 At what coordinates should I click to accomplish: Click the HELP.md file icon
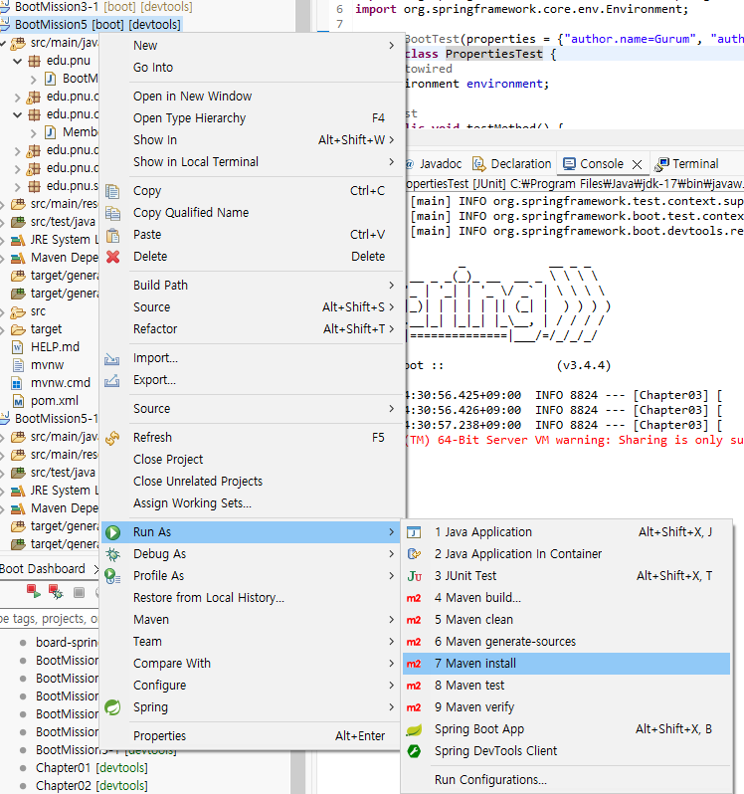click(18, 347)
